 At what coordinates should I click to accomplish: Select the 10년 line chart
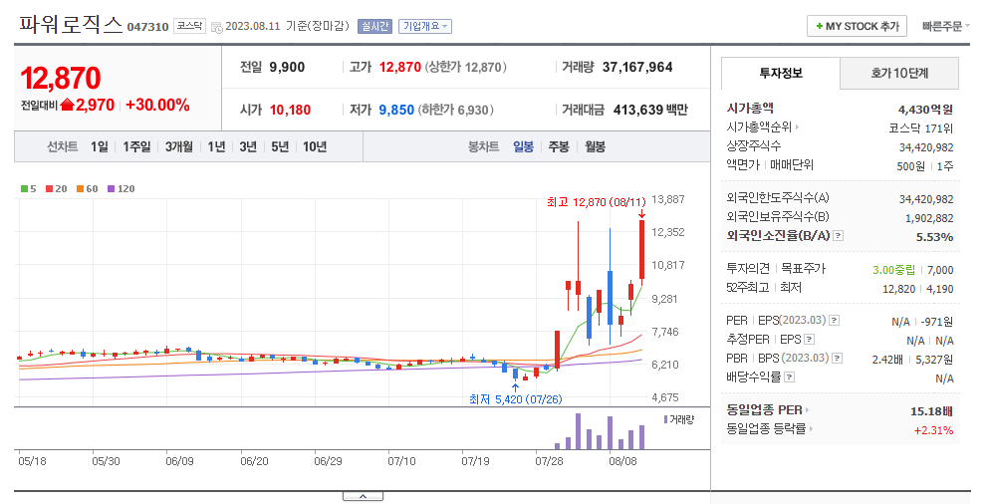315,146
